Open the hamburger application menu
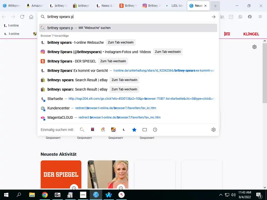Image resolution: width=267 pixels, height=200 pixels. [x=260, y=17]
